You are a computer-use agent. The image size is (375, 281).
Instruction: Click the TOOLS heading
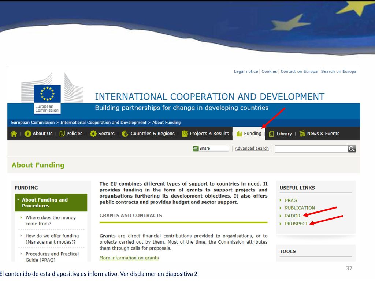[288, 251]
